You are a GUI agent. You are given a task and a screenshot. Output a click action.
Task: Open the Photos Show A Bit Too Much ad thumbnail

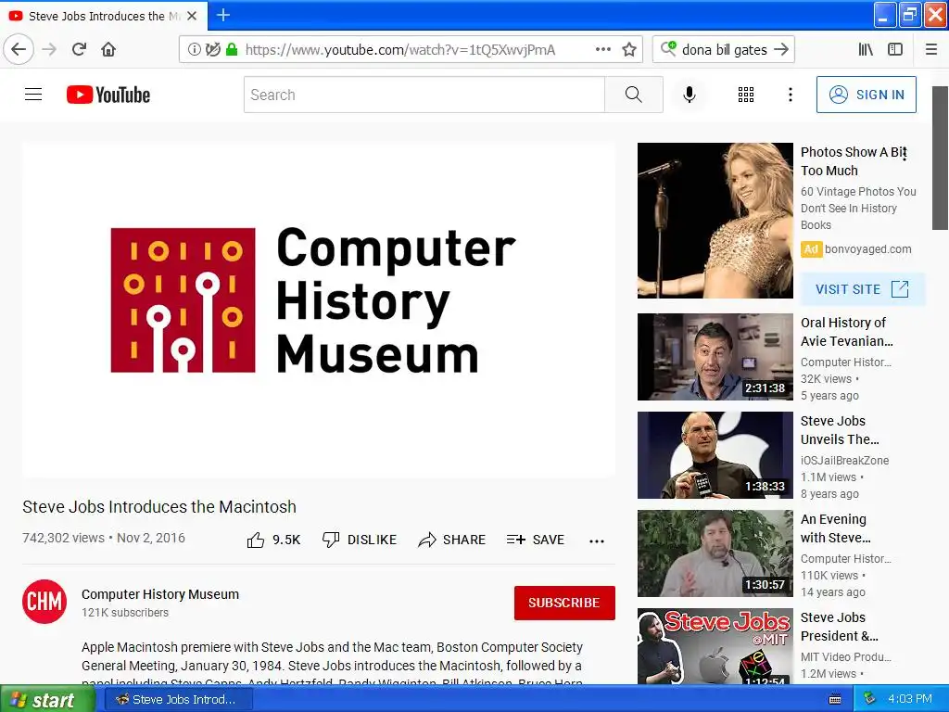click(x=715, y=221)
